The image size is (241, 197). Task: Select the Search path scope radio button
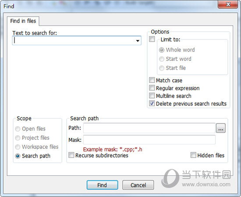[18, 156]
